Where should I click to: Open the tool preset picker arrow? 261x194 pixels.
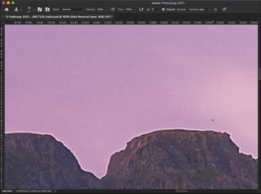pos(21,10)
